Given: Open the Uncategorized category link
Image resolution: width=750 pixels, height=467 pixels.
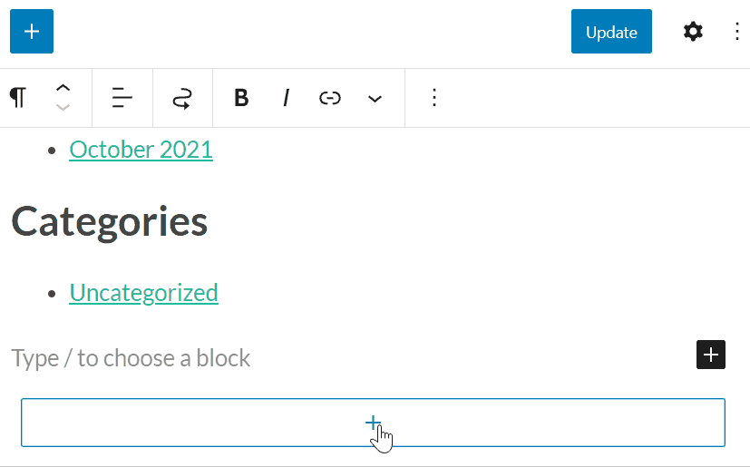Looking at the screenshot, I should tap(143, 293).
